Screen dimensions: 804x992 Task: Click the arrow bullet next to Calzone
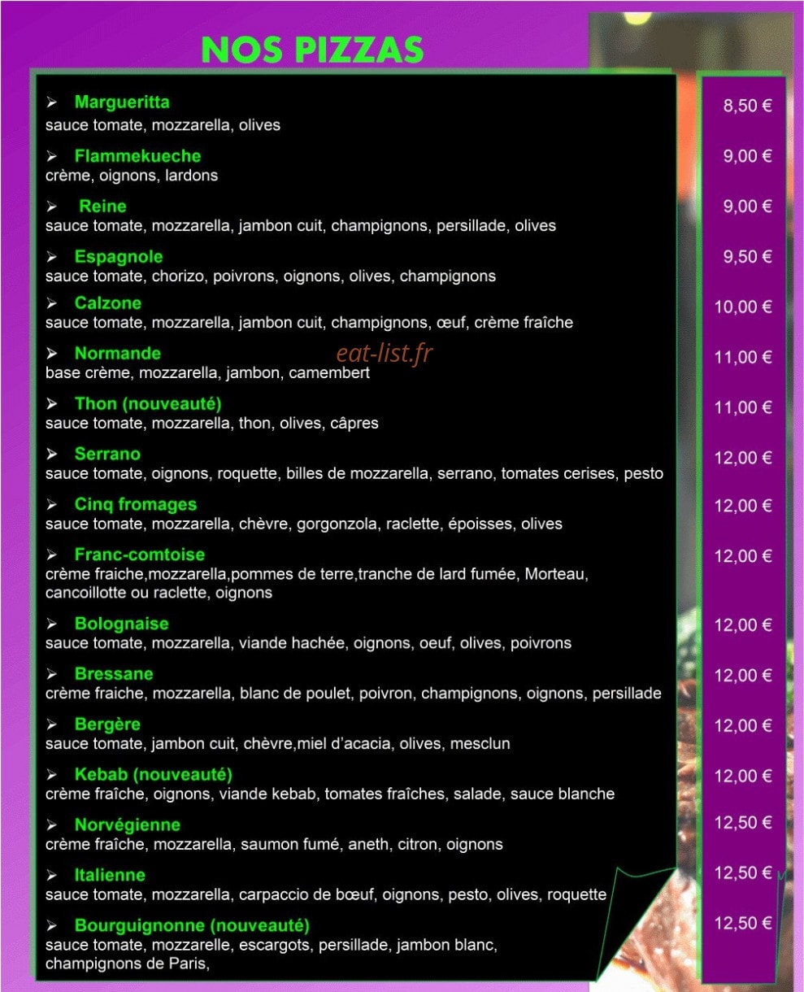(52, 303)
